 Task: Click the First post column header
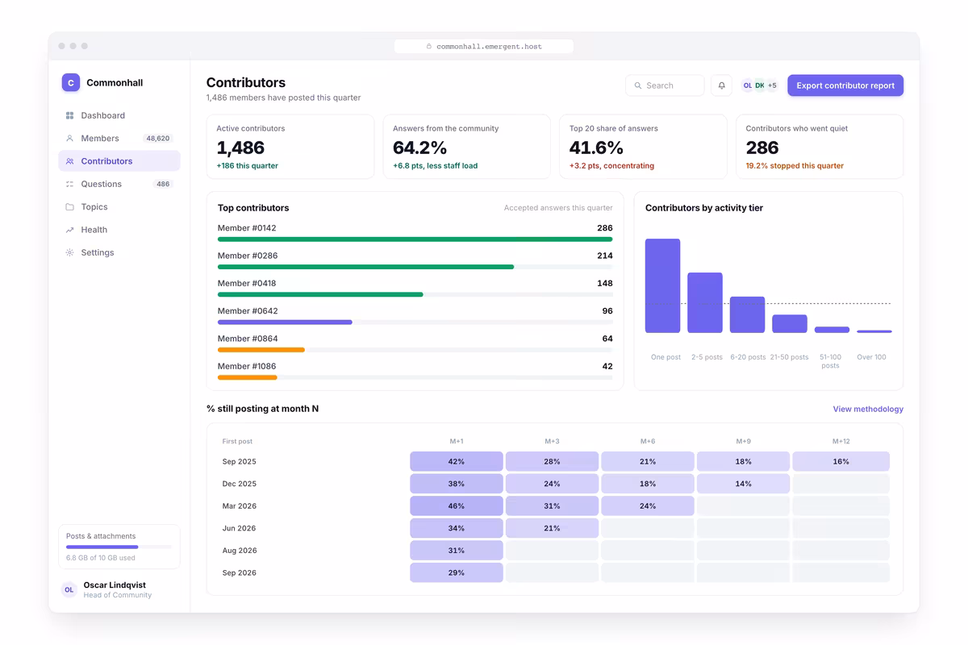coord(237,441)
